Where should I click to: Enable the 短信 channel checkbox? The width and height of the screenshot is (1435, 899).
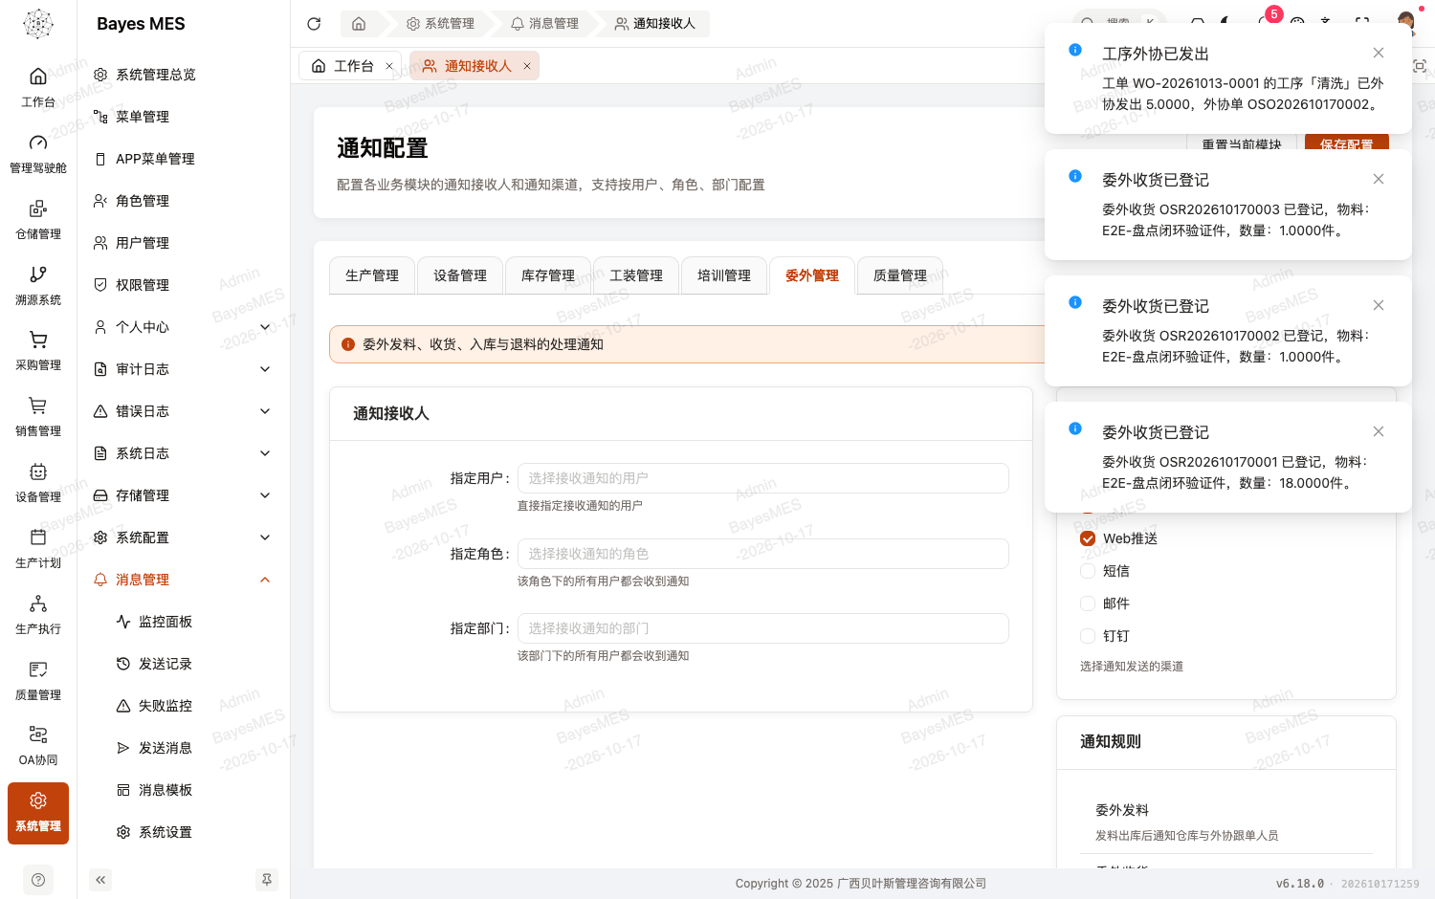(x=1088, y=571)
